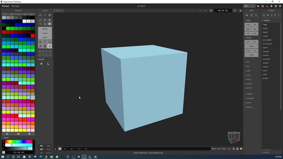Switch to the Model tab
This screenshot has height=159, width=283.
click(x=6, y=6)
